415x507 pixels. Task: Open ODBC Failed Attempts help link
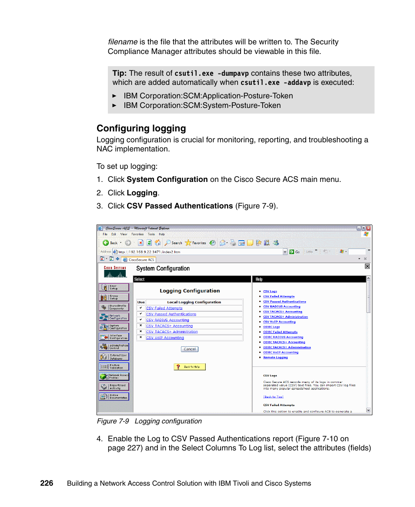tap(280, 332)
